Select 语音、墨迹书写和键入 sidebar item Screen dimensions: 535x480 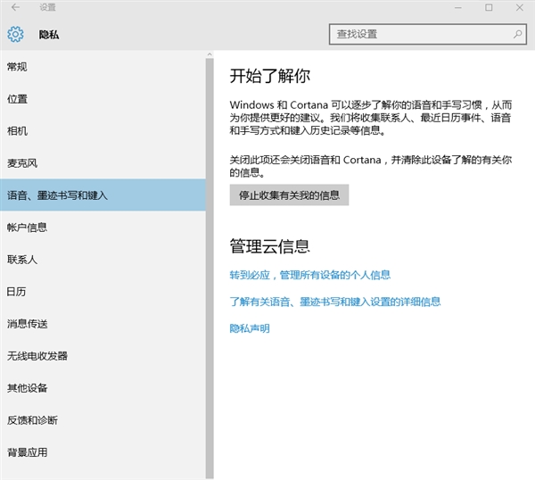point(58,195)
